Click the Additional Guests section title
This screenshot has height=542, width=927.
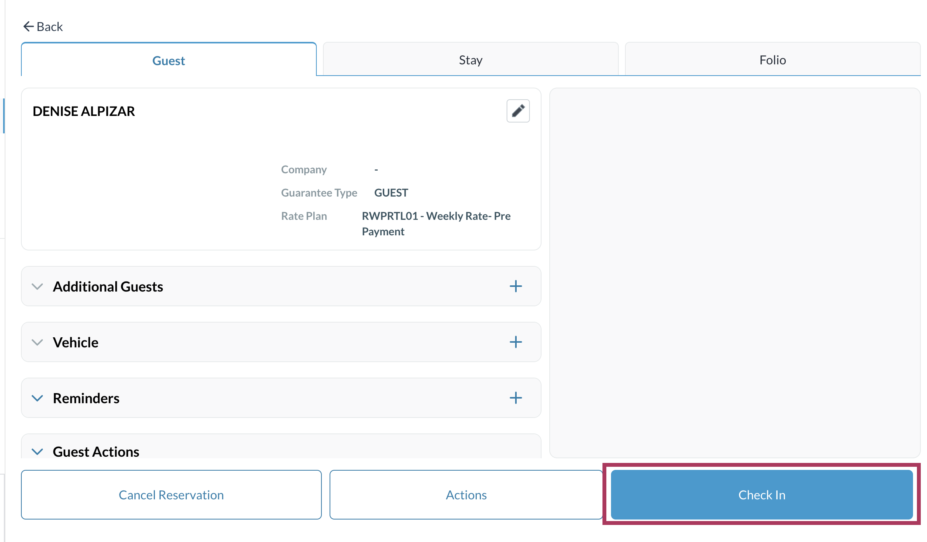[x=108, y=287]
